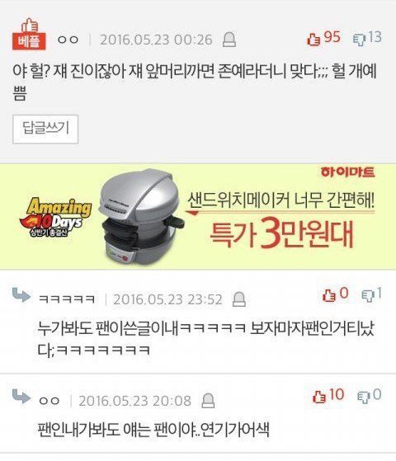
Task: Open the 답글쓰기 reply button
Action: click(x=45, y=129)
